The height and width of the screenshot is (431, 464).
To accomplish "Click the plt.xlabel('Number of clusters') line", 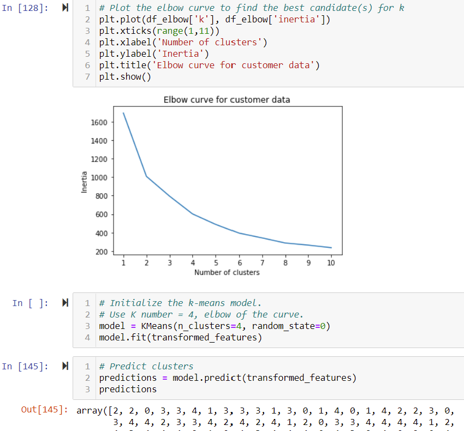I will pyautogui.click(x=183, y=43).
